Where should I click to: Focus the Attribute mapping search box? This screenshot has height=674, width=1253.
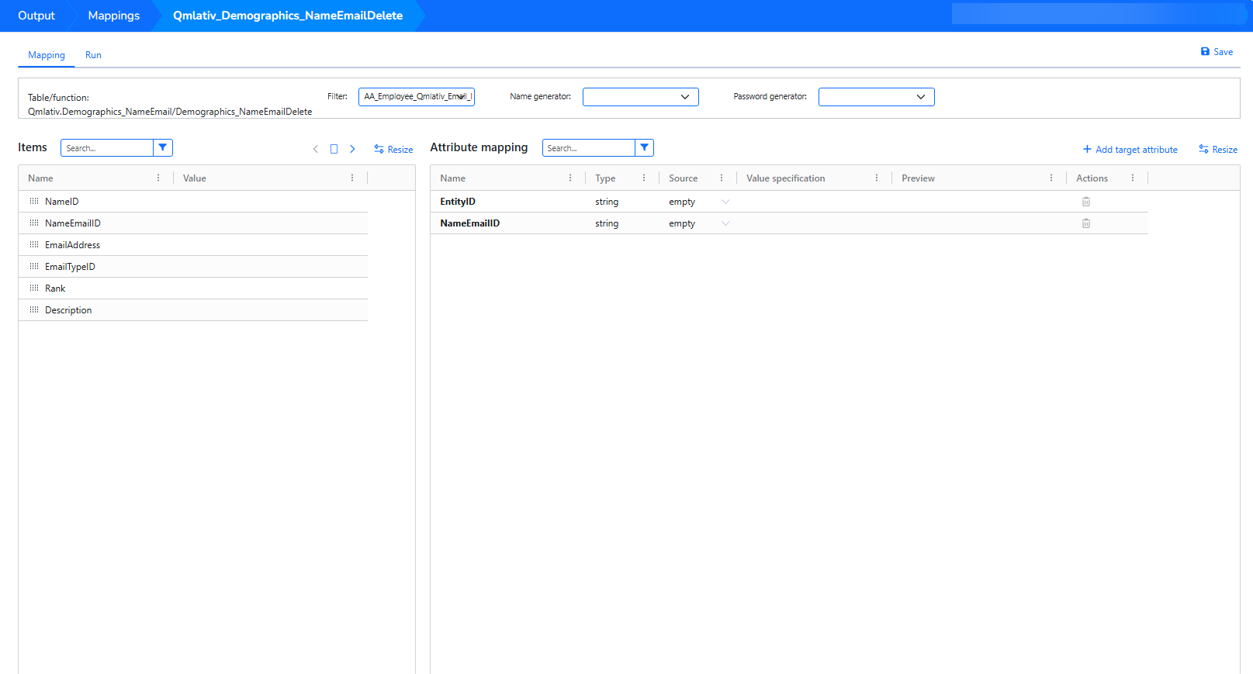pos(589,148)
